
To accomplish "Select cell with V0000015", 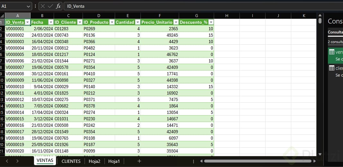I will point(17,119).
